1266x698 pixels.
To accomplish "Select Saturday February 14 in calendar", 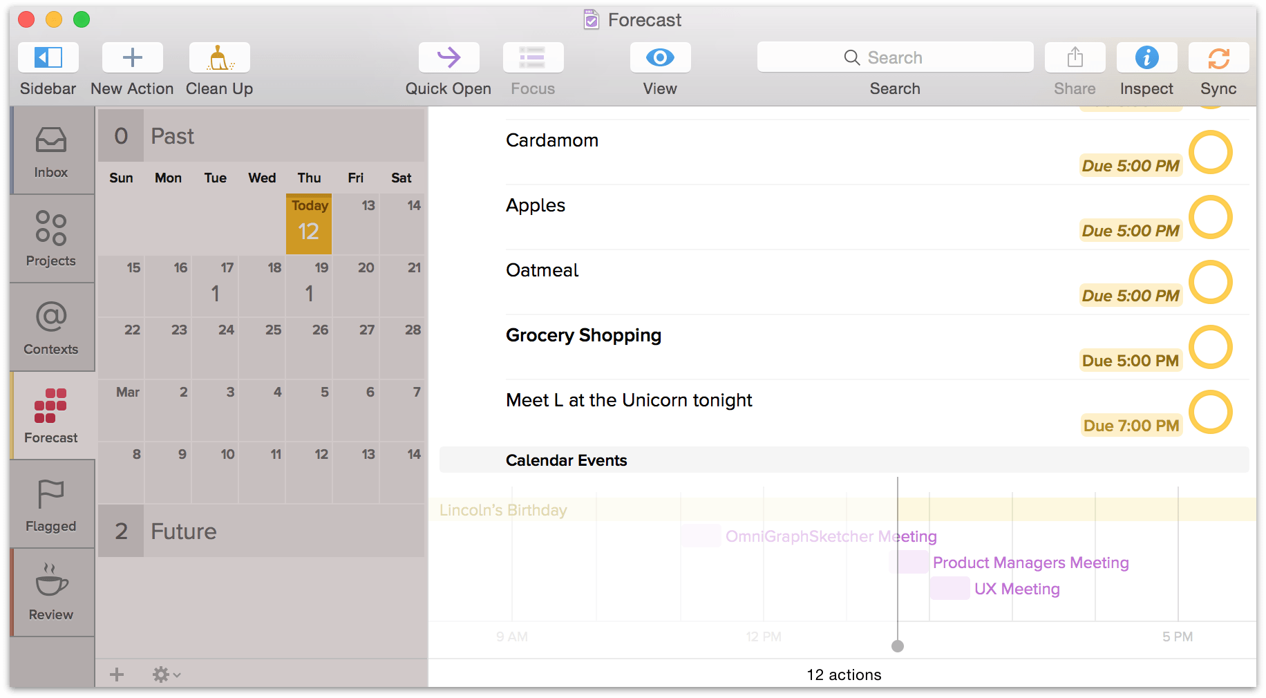I will click(x=402, y=224).
